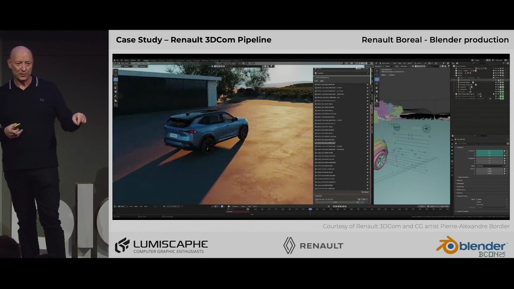Image resolution: width=514 pixels, height=289 pixels.
Task: Open the Render menu
Action: (x=126, y=60)
